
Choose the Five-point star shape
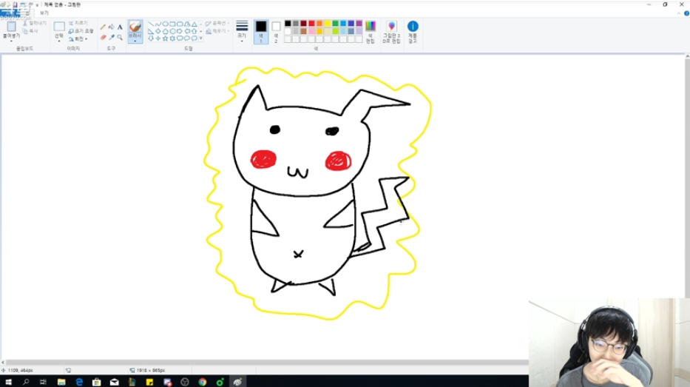[165, 38]
